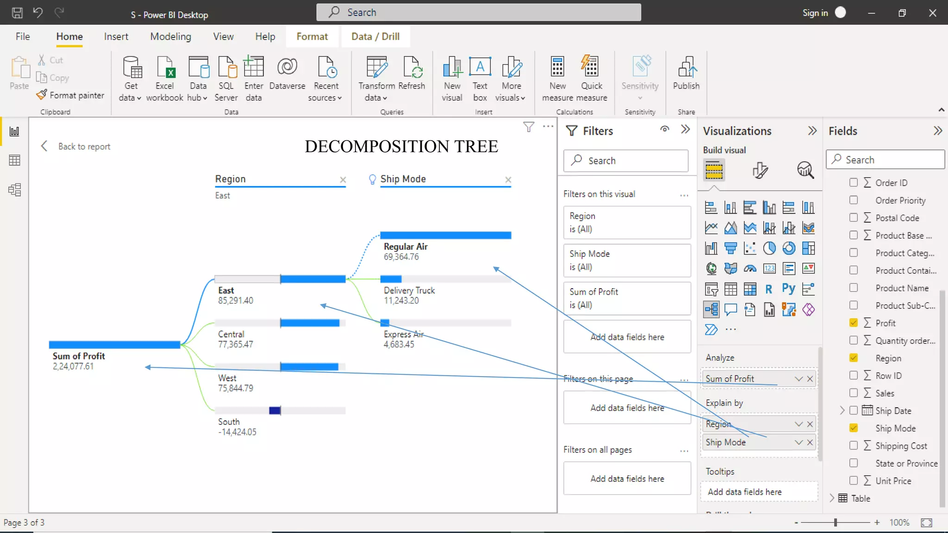Select the pie chart visual icon
948x533 pixels.
click(x=769, y=248)
